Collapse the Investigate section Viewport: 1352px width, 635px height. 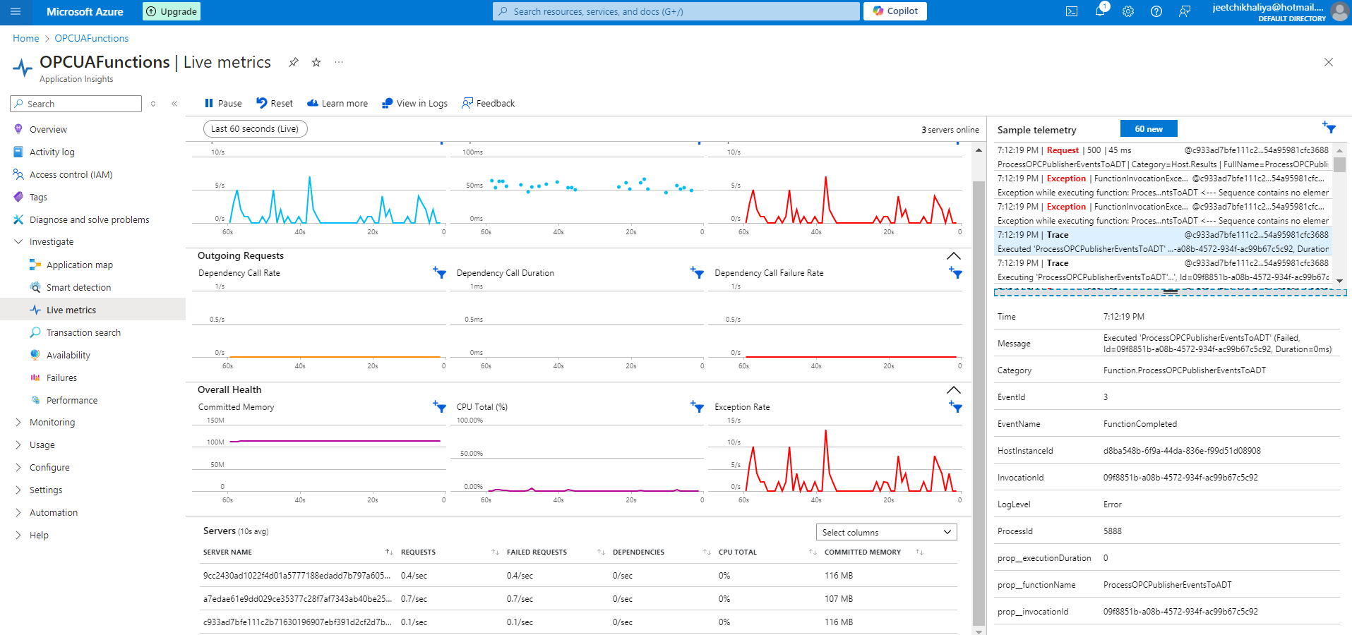[18, 241]
